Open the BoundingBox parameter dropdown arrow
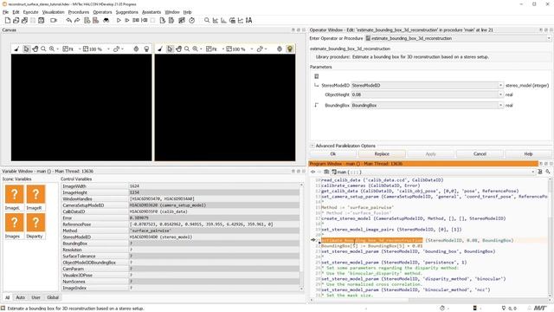The height and width of the screenshot is (312, 554). click(x=500, y=106)
